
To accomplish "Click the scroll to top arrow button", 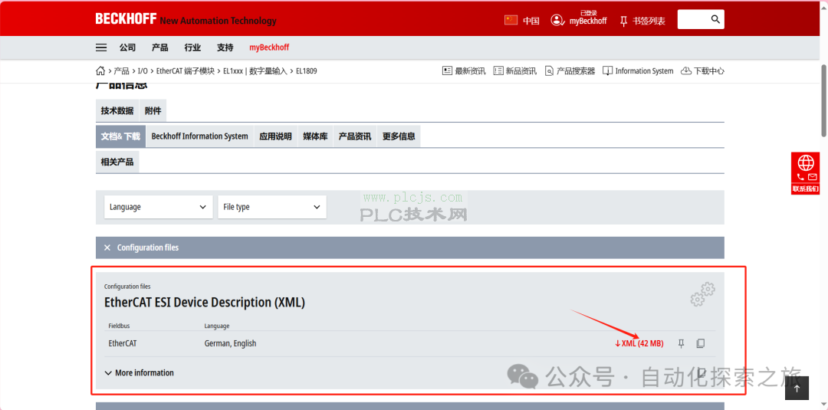I will tap(797, 388).
